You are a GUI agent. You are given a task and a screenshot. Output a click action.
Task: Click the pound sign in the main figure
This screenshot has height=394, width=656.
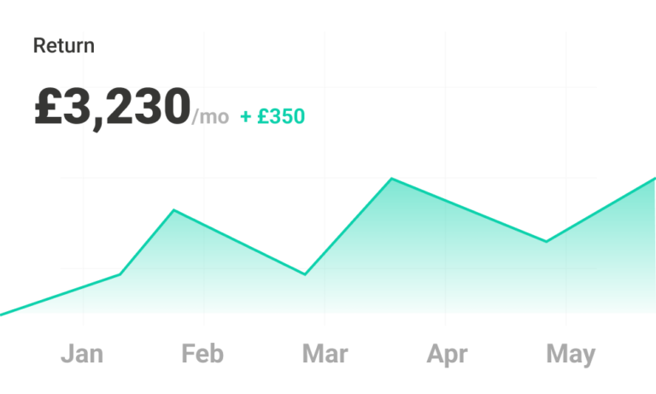tap(49, 107)
